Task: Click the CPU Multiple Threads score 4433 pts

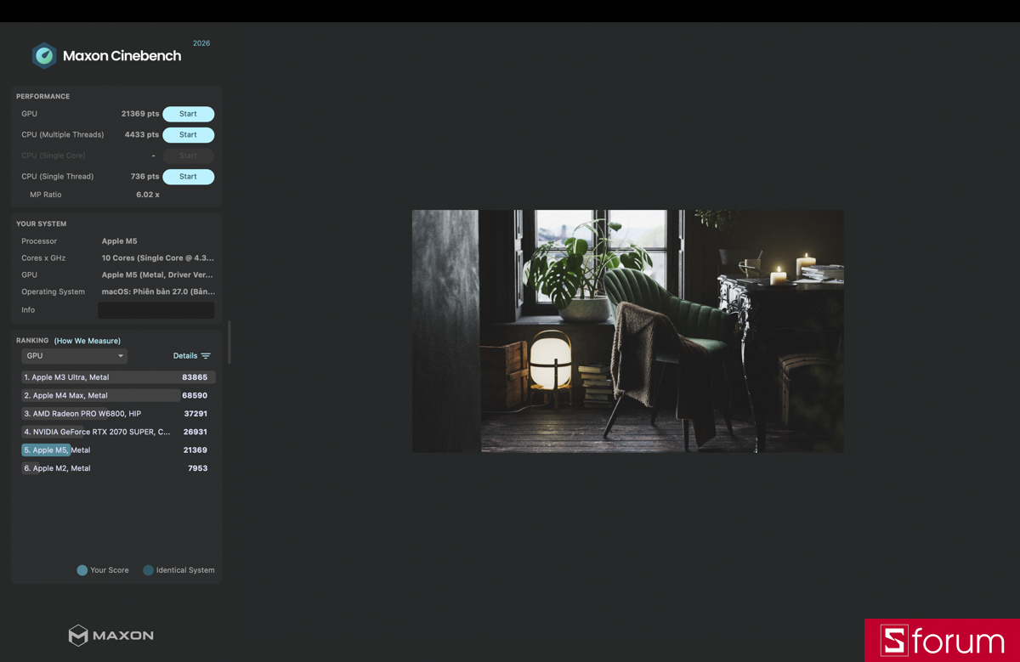Action: coord(142,135)
